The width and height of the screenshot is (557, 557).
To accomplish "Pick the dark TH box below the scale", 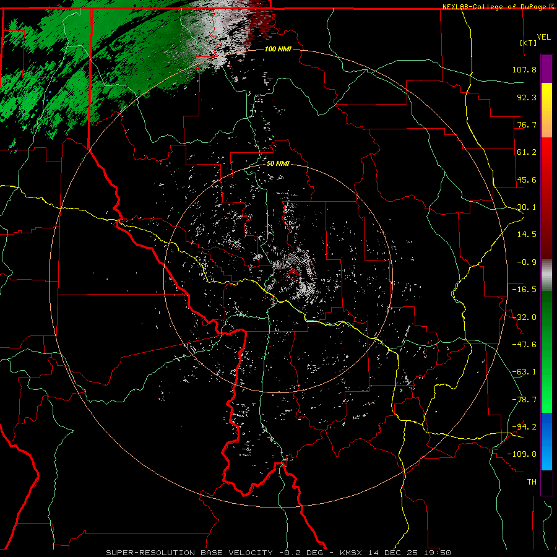I will coord(546,482).
